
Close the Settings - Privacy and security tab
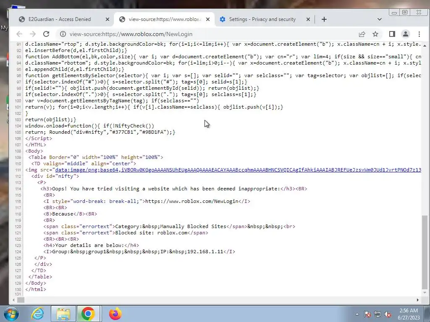pyautogui.click(x=308, y=19)
